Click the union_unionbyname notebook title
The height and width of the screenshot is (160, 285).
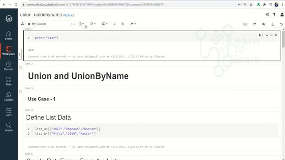click(x=41, y=15)
